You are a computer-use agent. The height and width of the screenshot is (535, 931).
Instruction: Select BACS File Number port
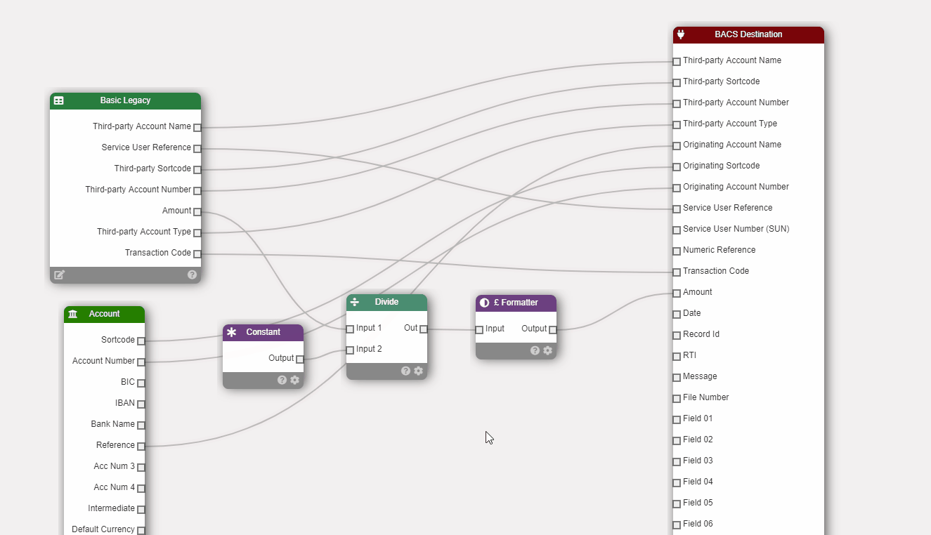pyautogui.click(x=677, y=398)
